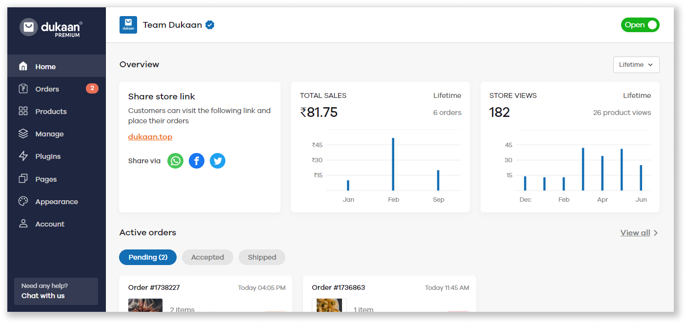Click the Dec bar in Store Views chart

point(525,183)
